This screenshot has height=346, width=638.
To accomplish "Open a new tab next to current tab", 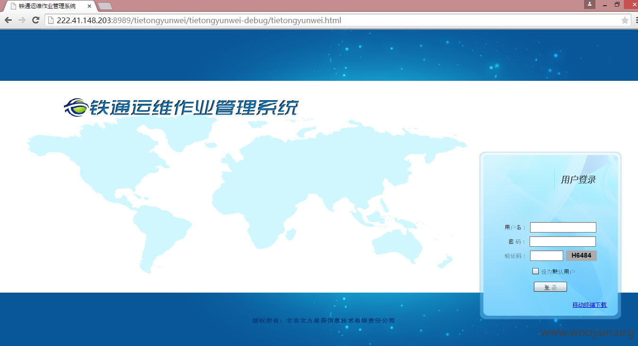I will pyautogui.click(x=105, y=7).
